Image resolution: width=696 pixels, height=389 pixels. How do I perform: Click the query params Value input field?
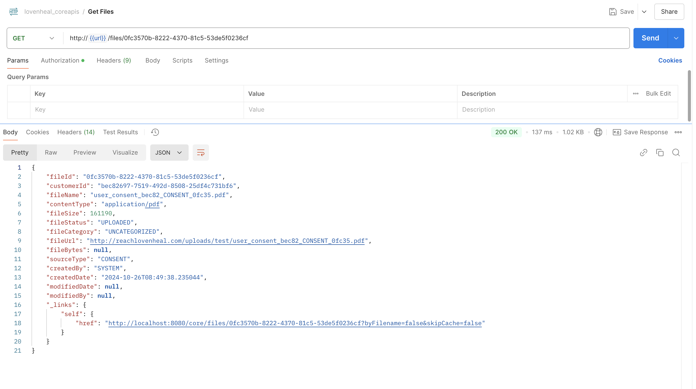click(x=351, y=110)
